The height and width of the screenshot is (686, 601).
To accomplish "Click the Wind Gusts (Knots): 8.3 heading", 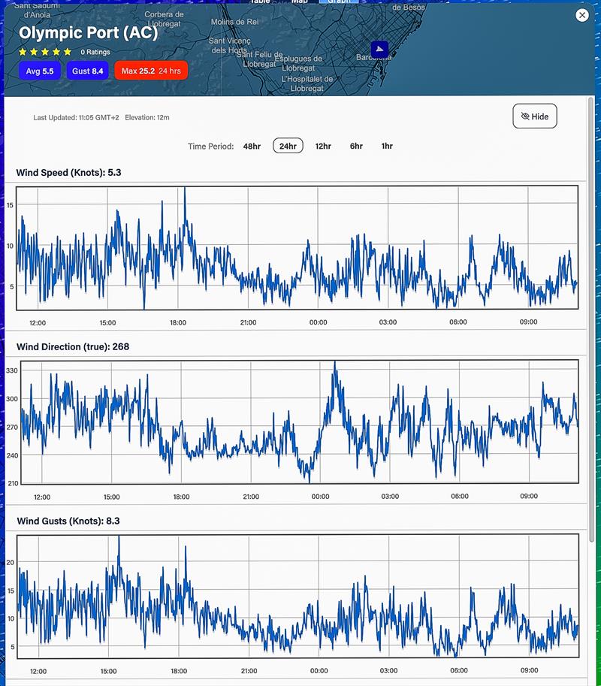I will pos(68,521).
